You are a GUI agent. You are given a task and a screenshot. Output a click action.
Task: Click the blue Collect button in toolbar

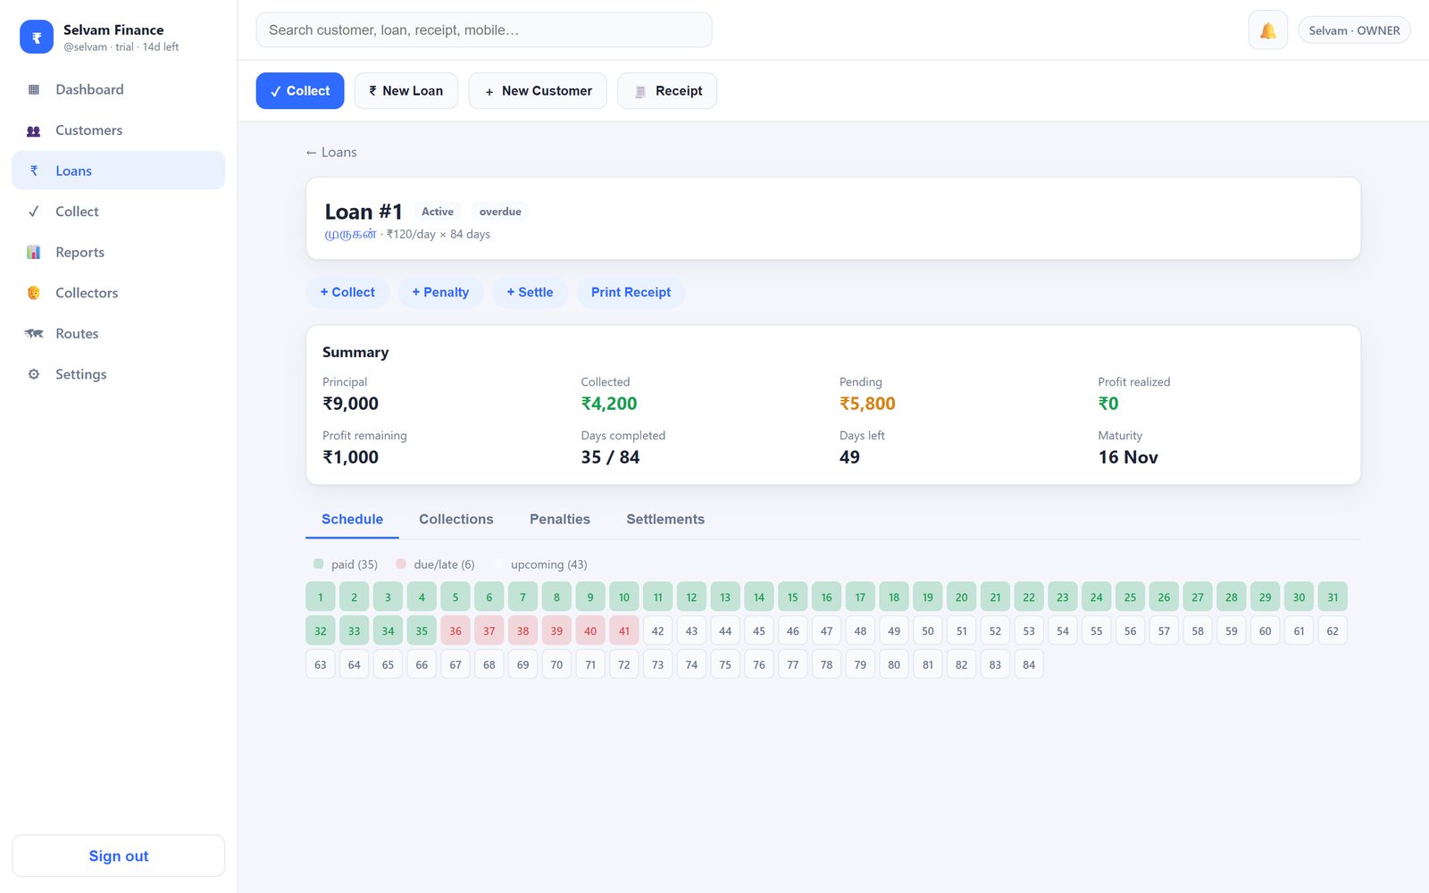[x=300, y=91]
